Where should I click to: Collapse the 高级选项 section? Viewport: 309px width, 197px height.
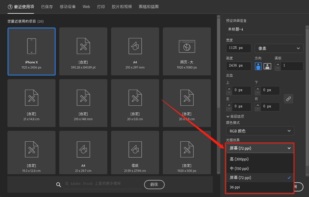pyautogui.click(x=235, y=116)
